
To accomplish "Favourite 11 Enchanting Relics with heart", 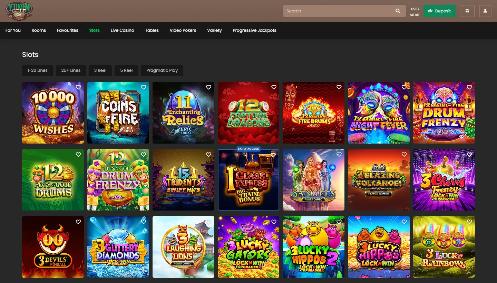I will [x=208, y=87].
